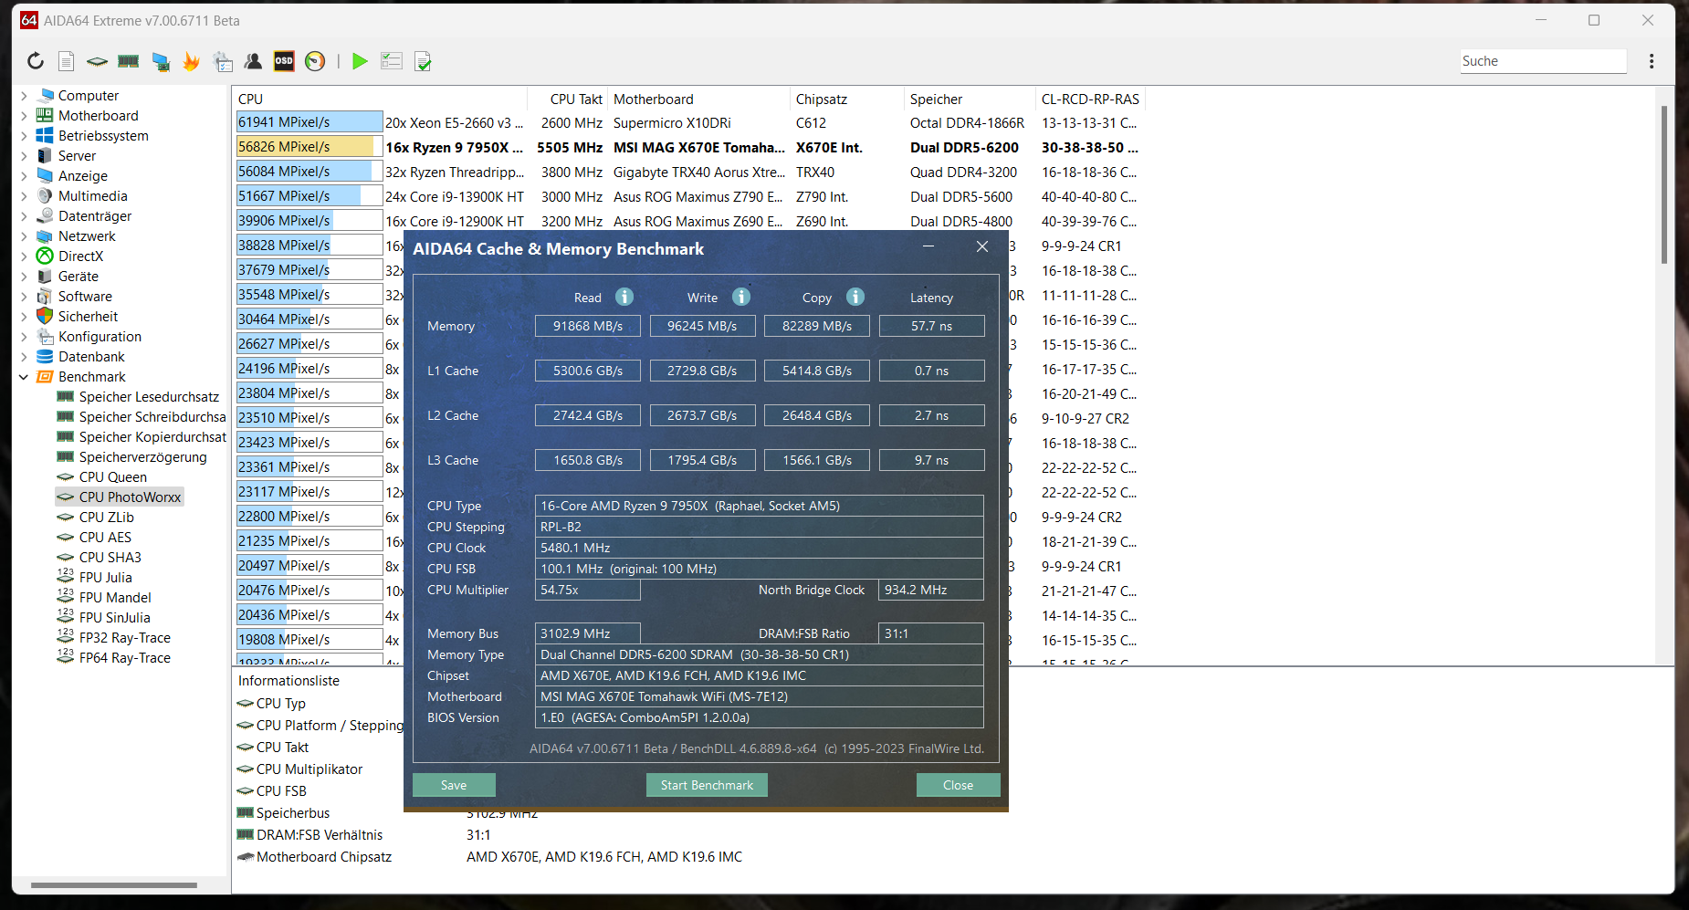Click the CPU chip toolbar icon
Screen dimensions: 1689x910
(x=97, y=61)
